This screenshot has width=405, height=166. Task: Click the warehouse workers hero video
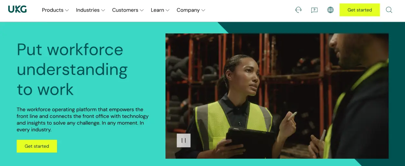click(277, 96)
